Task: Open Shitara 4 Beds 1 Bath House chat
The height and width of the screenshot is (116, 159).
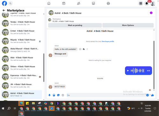Action: coord(21,68)
